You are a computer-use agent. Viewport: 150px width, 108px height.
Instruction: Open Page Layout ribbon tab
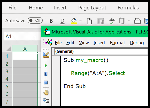92,8
